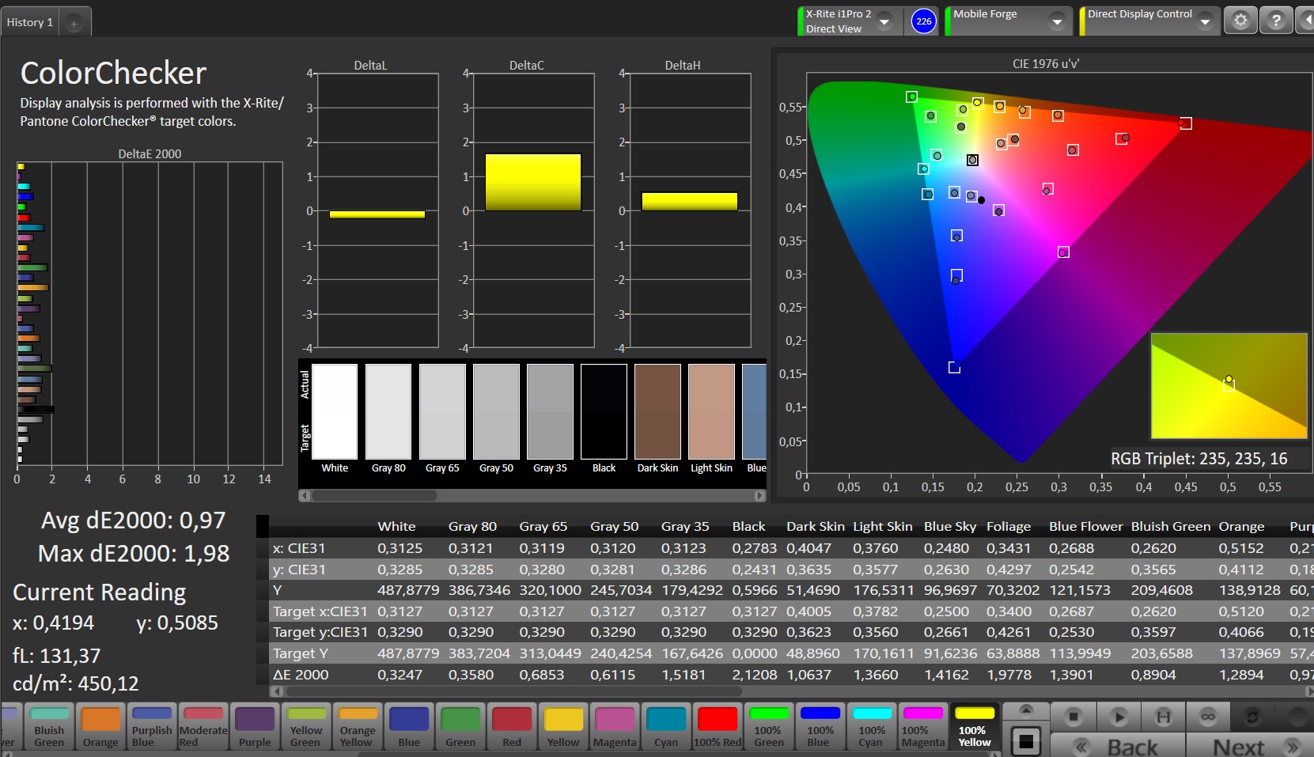
Task: Start continuous reading with the infinity icon
Action: [1208, 717]
